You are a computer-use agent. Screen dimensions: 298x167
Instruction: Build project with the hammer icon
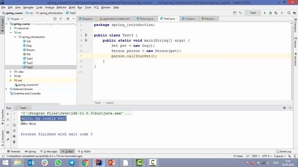click(240, 13)
